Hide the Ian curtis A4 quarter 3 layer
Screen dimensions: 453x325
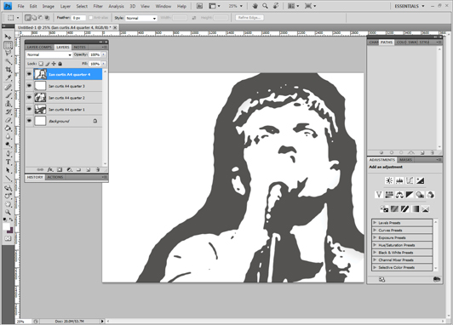[x=29, y=86]
